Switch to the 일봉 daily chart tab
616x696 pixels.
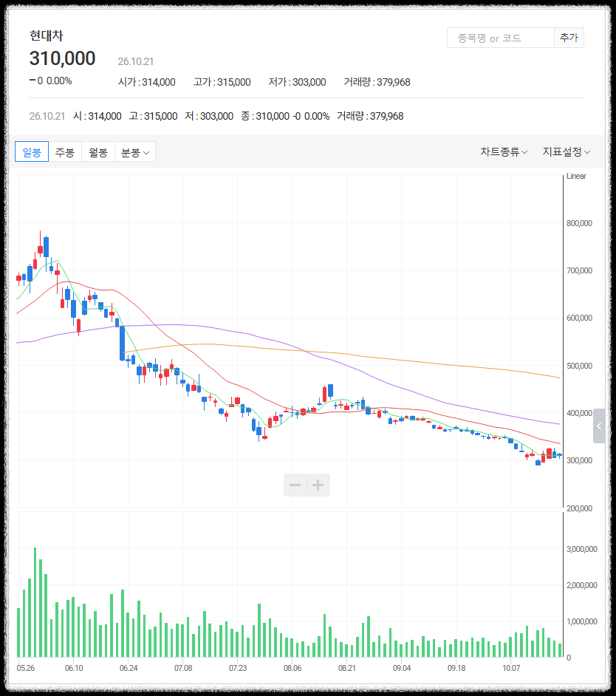click(x=32, y=151)
